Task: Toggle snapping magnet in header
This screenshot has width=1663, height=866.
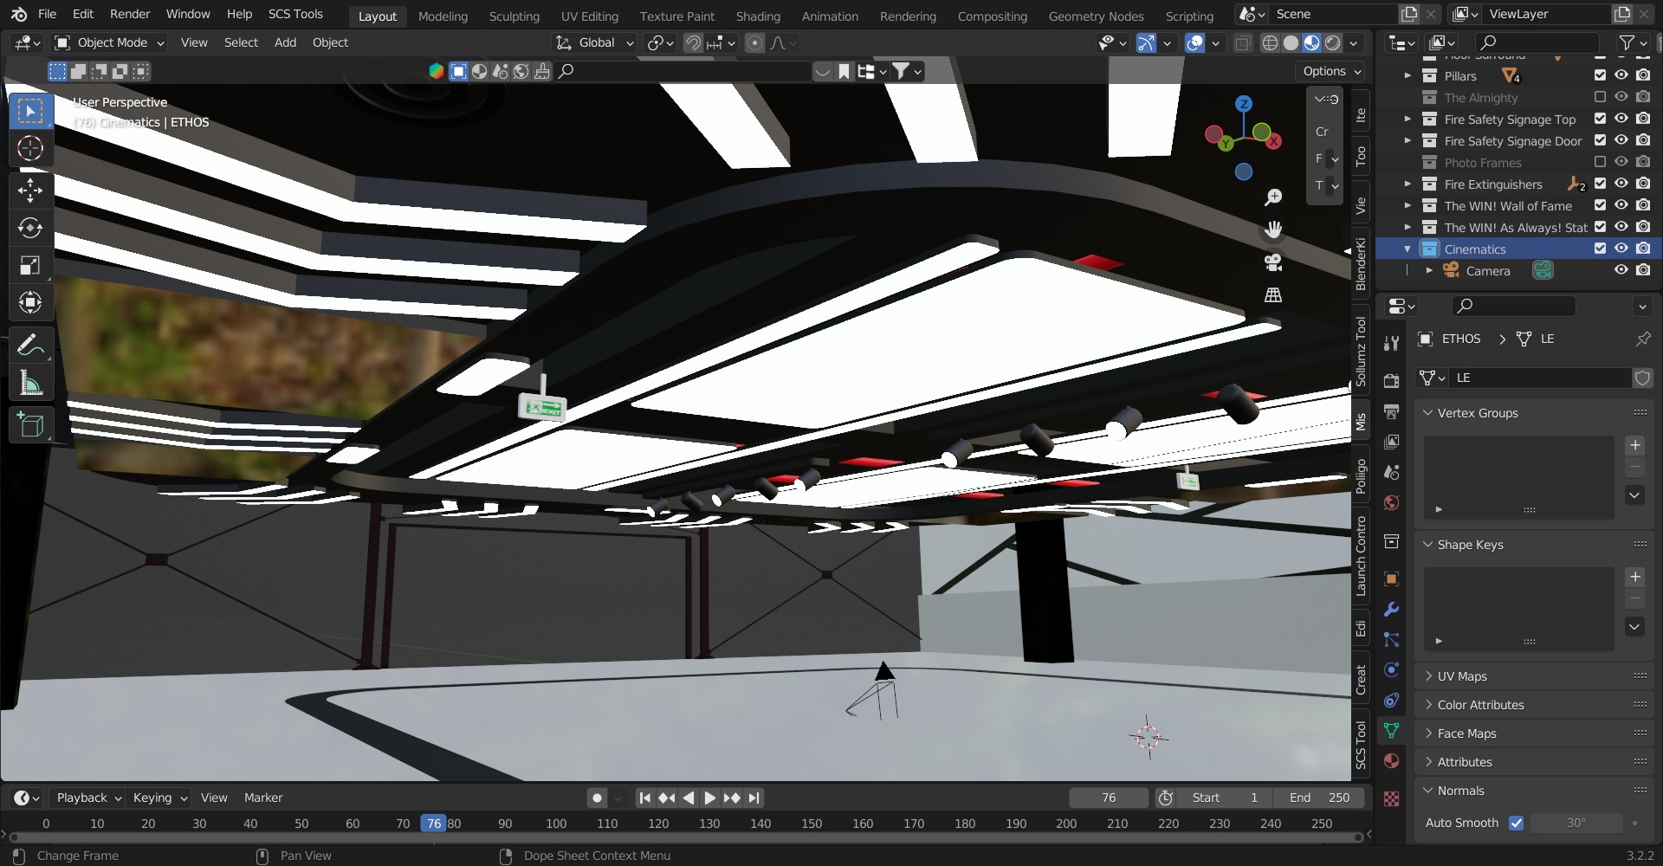Action: (693, 42)
